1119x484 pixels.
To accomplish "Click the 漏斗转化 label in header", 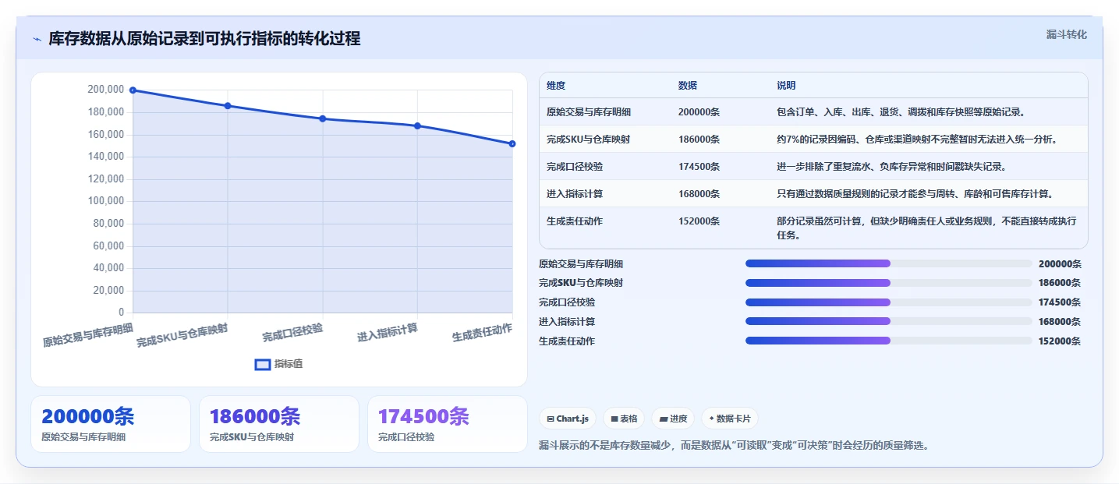I will click(x=1066, y=34).
